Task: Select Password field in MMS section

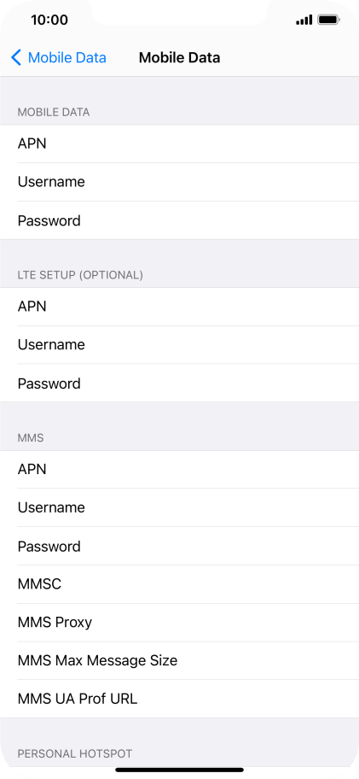Action: point(179,546)
